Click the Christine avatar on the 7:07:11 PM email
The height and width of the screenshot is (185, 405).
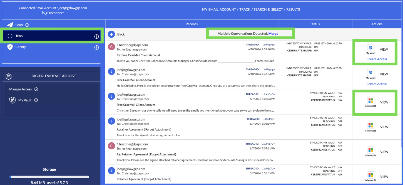[x=111, y=146]
